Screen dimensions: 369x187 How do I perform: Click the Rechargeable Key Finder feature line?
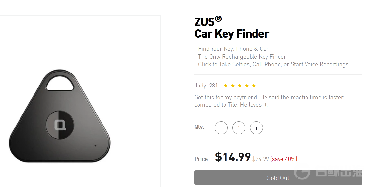[x=240, y=57]
